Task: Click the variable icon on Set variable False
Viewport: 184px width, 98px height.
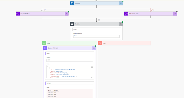Action: tap(126, 14)
